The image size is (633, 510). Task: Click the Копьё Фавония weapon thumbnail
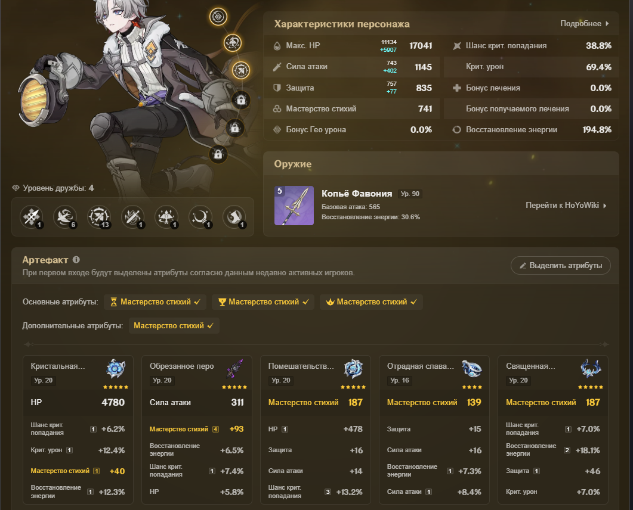[294, 205]
